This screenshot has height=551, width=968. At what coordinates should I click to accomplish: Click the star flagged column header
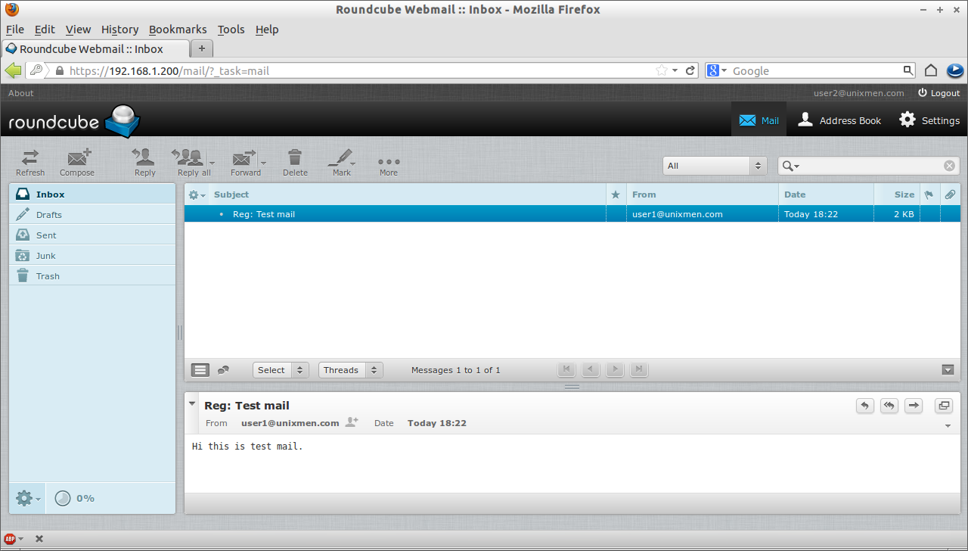click(x=616, y=195)
